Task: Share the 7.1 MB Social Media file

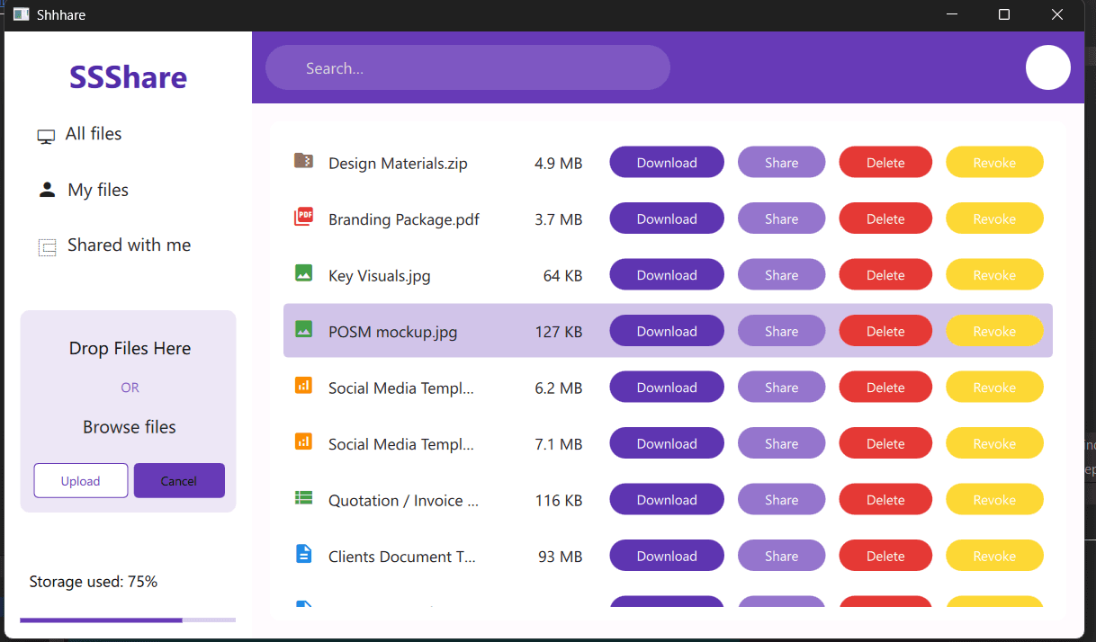Action: [781, 443]
